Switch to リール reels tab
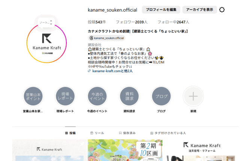This screenshot has height=161, width=240. 97,133
